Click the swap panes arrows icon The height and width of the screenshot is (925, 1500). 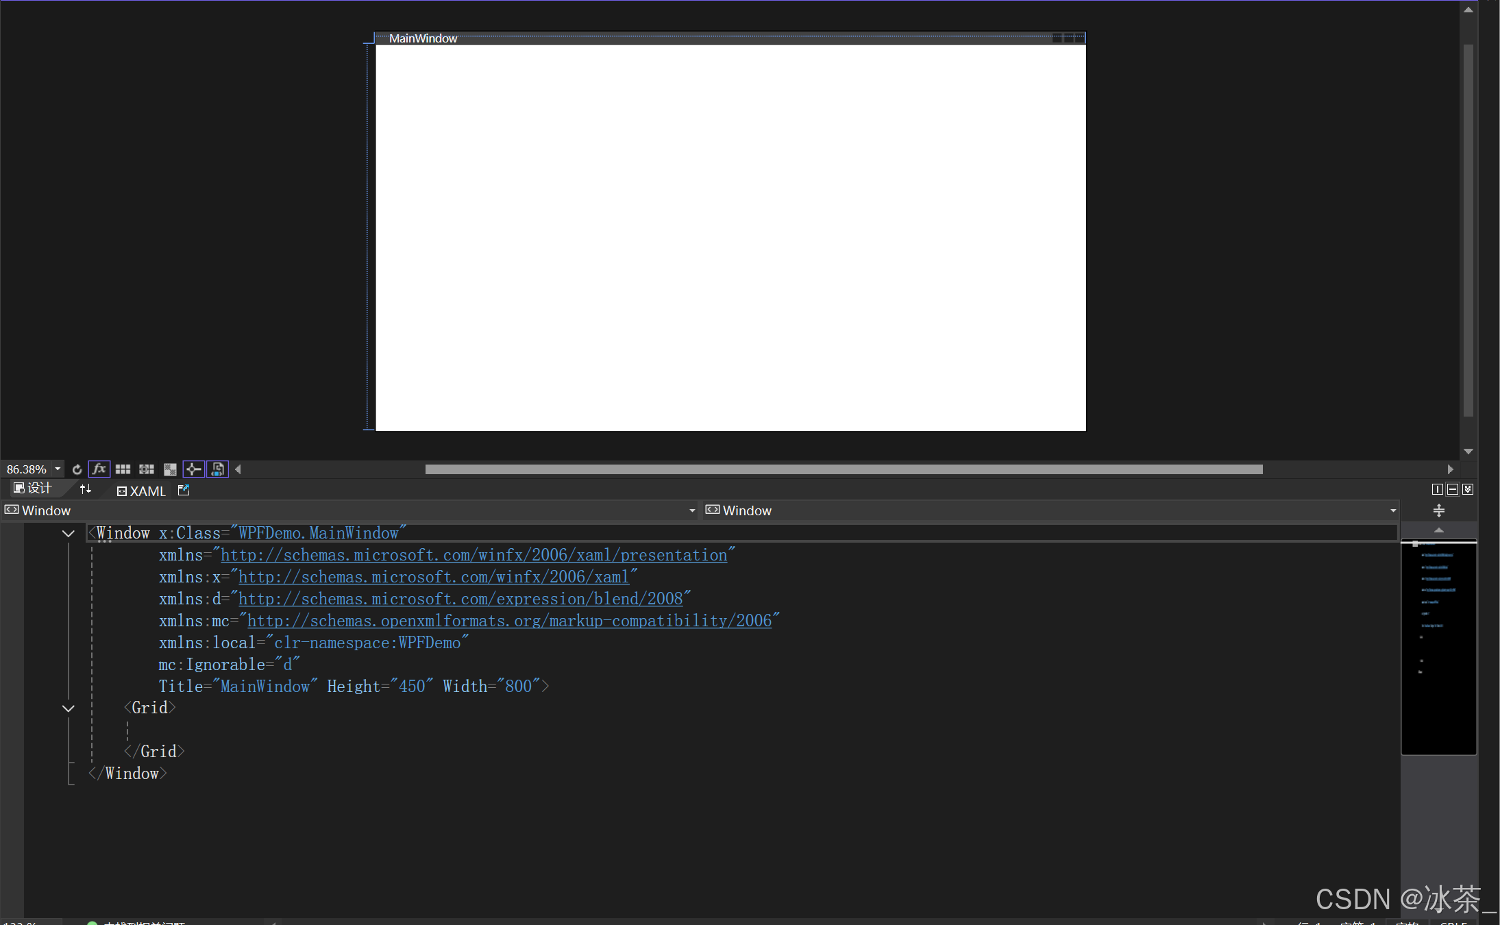click(x=86, y=489)
